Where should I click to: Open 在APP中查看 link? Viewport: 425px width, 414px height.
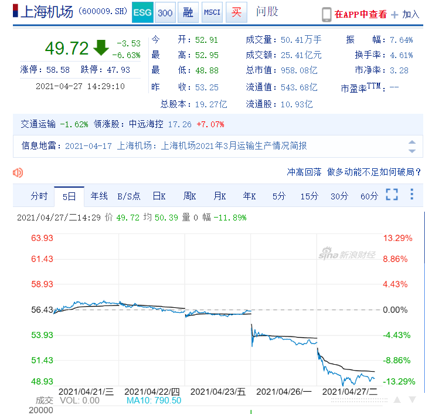point(361,14)
